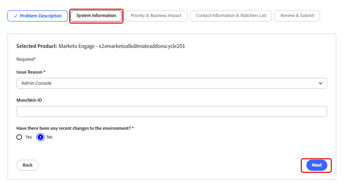
Task: Open the Problem Description step tab
Action: (x=38, y=16)
